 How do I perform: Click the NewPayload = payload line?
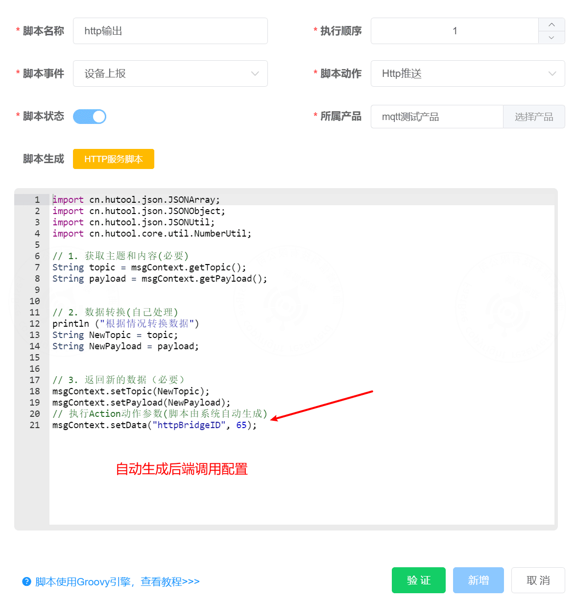coord(126,346)
